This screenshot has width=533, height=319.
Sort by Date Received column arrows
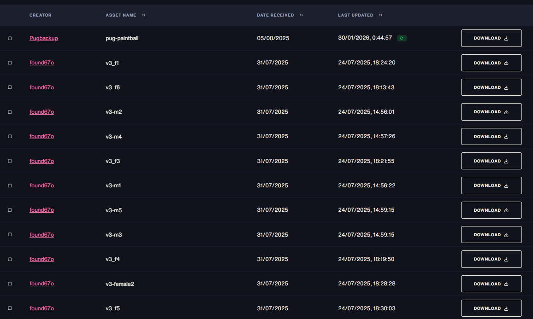tap(301, 15)
